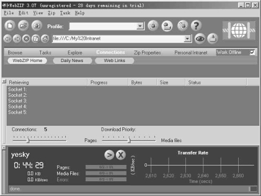Open help with the question mark icon
261x196 pixels.
(196, 26)
